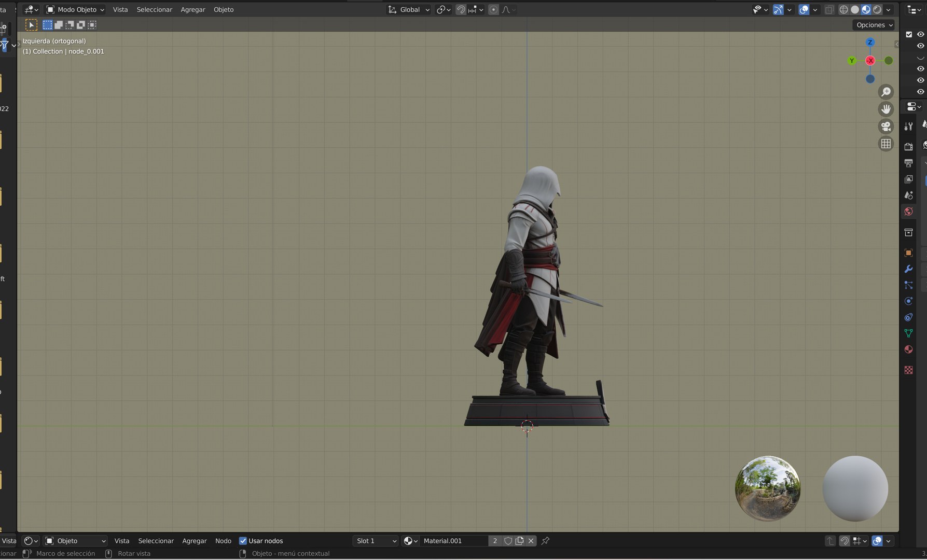
Task: Switch to wireframe viewport shading
Action: (844, 10)
